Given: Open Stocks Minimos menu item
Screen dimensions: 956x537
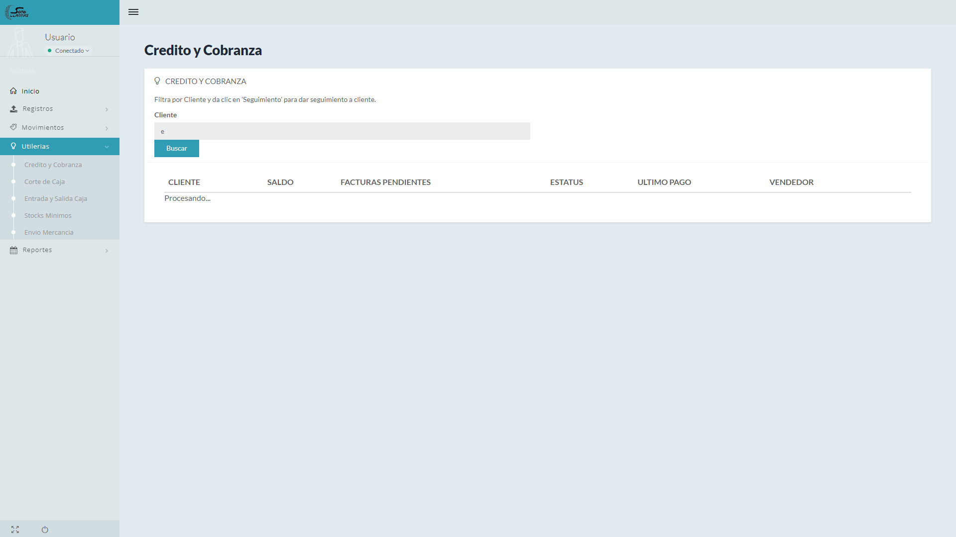Looking at the screenshot, I should click(48, 216).
